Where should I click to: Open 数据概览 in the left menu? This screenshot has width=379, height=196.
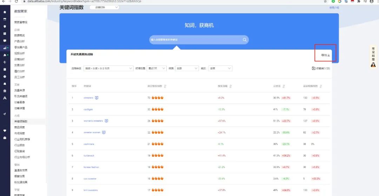click(x=20, y=35)
